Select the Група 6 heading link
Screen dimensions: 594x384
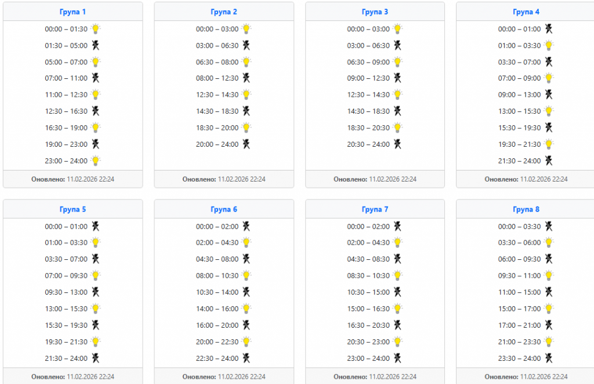[x=224, y=209]
